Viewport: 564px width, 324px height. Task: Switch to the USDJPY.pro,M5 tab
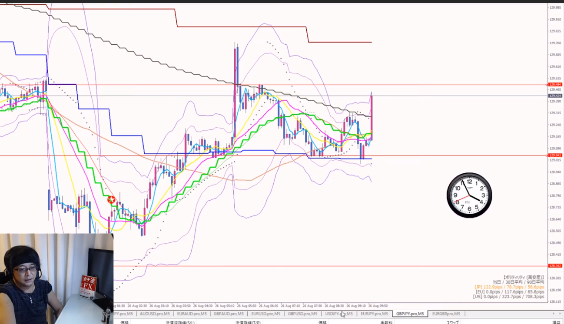(338, 314)
